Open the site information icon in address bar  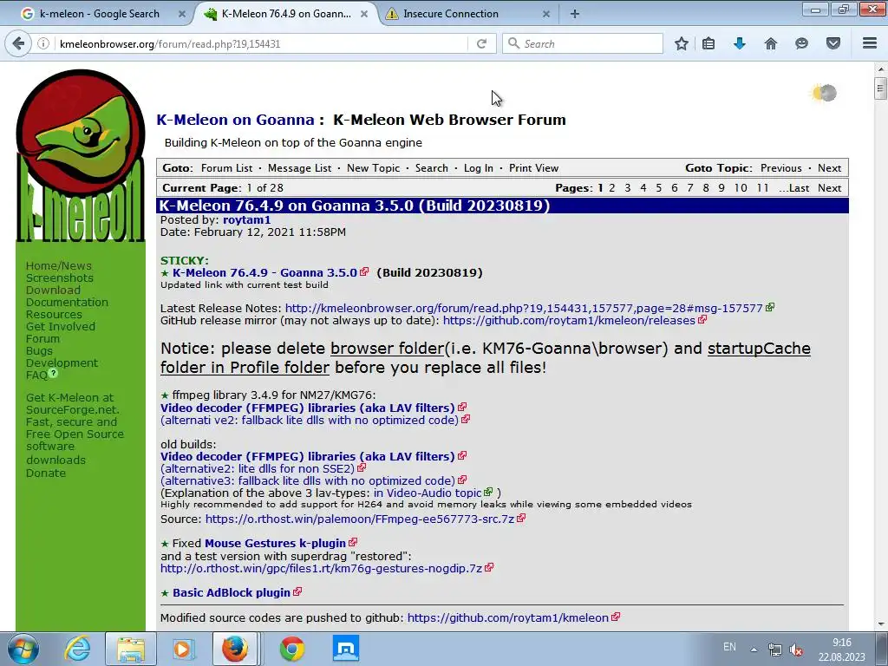pyautogui.click(x=43, y=43)
